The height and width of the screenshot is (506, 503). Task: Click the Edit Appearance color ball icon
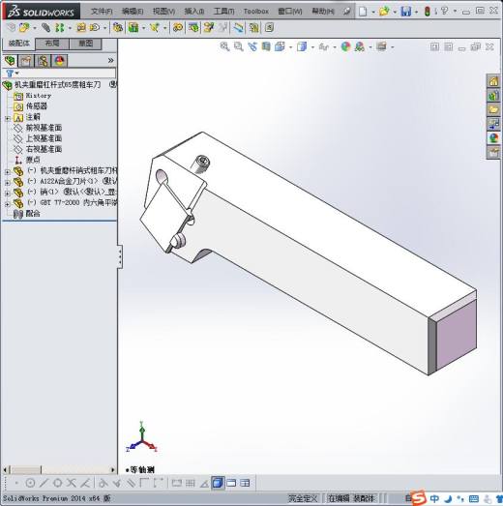coord(345,46)
